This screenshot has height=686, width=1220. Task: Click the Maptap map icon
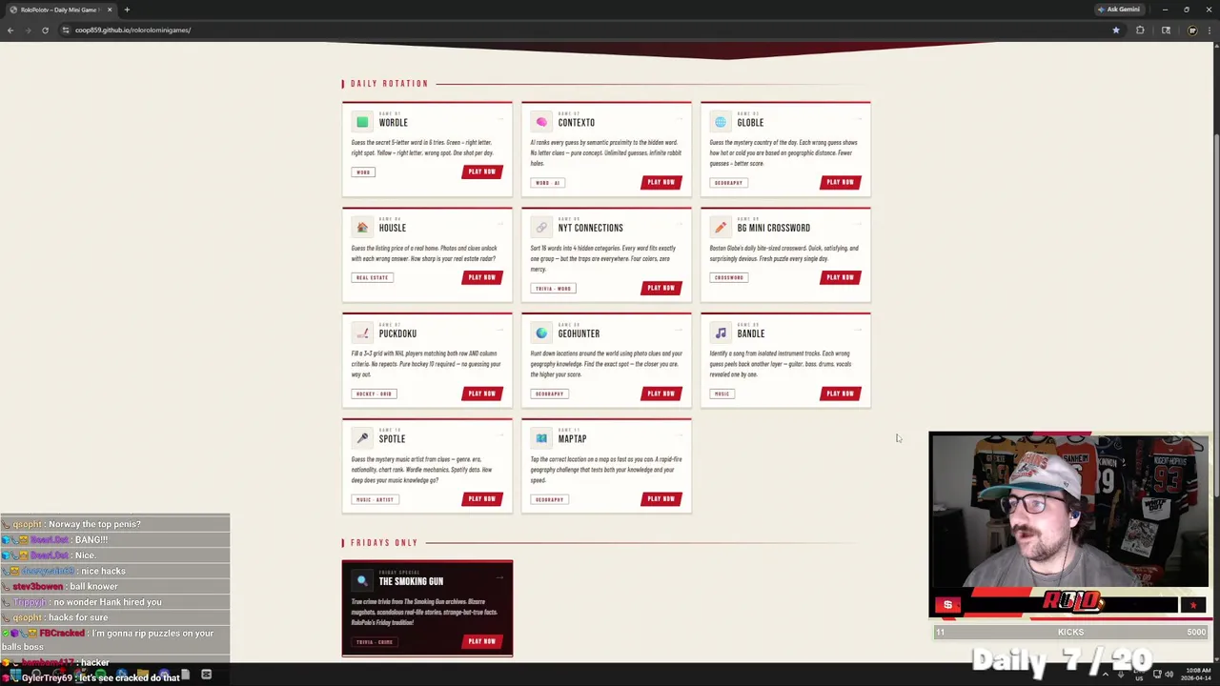click(x=541, y=438)
